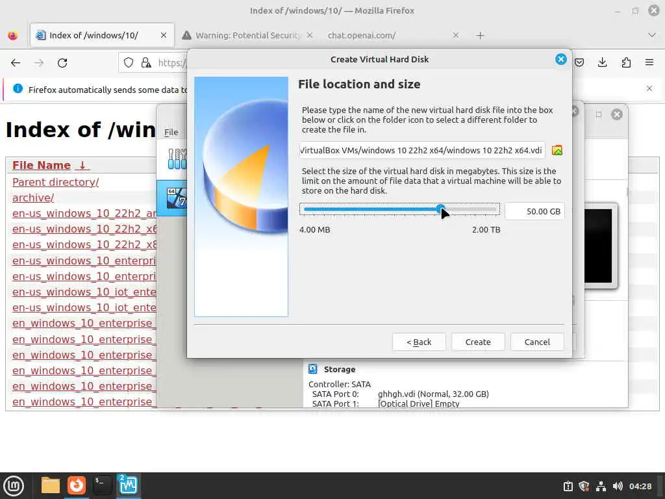Click the volume speaker tray icon
Screen dimensions: 665x499
618,486
